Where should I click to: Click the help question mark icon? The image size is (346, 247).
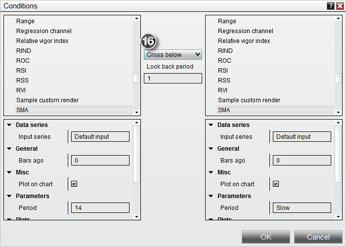click(x=330, y=6)
